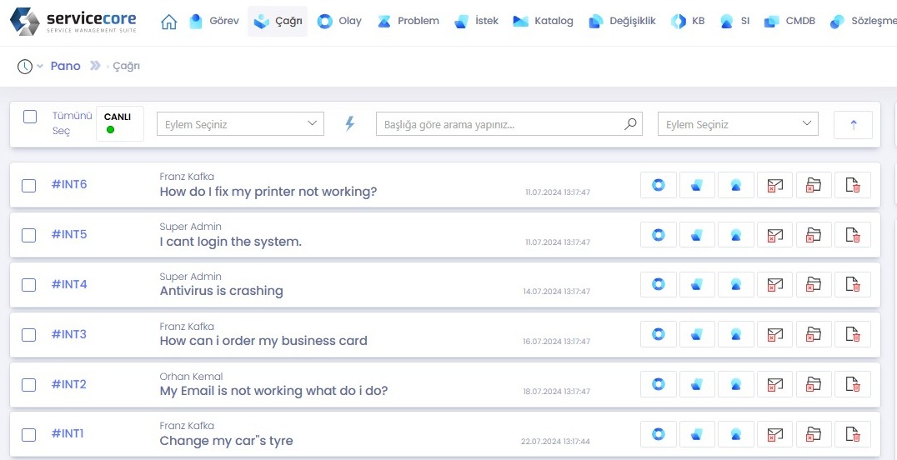Click the blue ring Olay icon on #INT6 row

(x=658, y=185)
